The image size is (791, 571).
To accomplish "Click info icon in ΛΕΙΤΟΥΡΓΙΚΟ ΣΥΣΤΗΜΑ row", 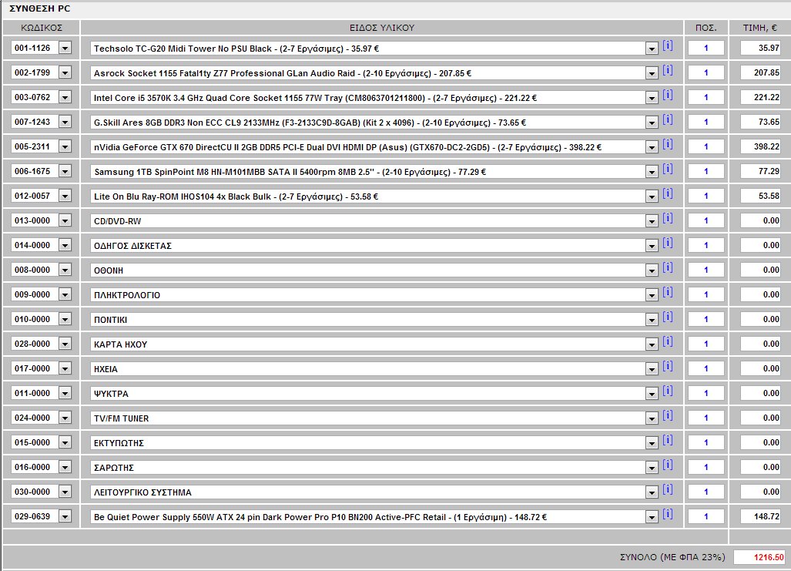I will pyautogui.click(x=668, y=490).
